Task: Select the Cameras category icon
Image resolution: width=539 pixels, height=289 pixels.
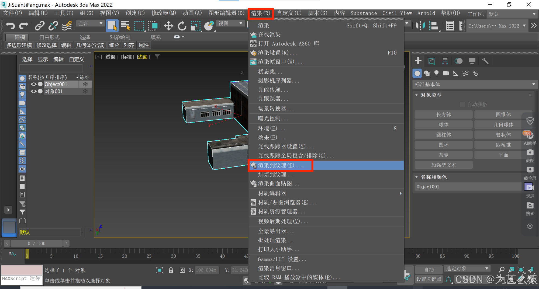Action: point(446,73)
